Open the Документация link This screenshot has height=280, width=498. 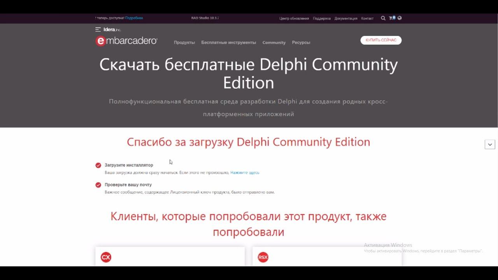(x=346, y=18)
